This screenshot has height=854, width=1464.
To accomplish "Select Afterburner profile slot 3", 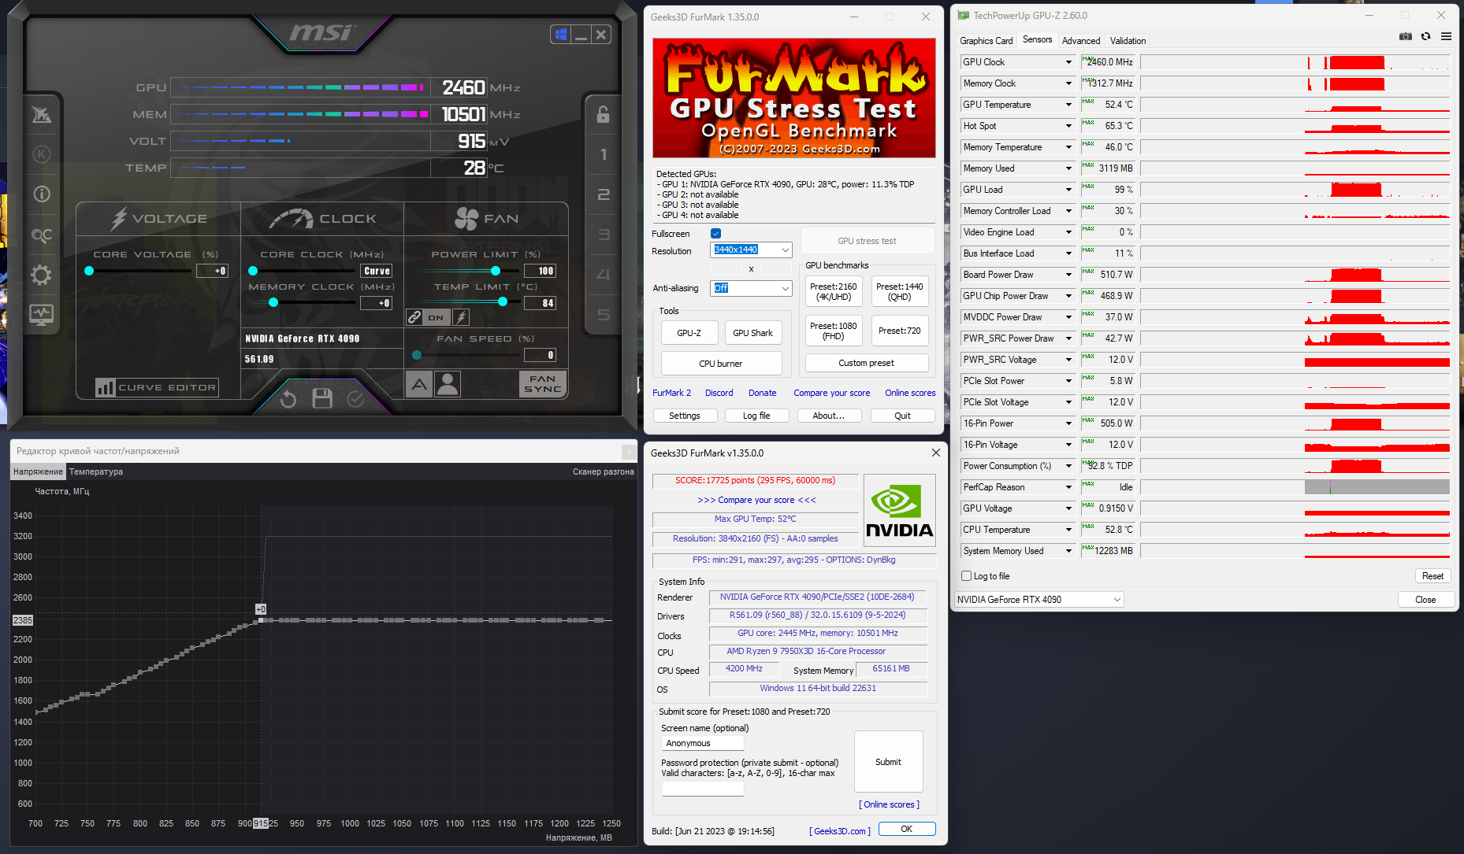I will 604,235.
